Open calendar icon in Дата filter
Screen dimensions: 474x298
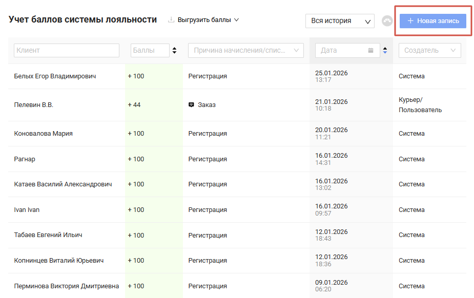point(371,50)
